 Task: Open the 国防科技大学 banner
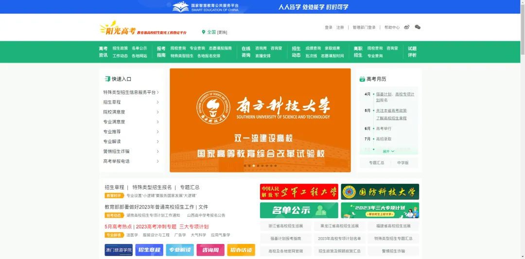point(380,192)
